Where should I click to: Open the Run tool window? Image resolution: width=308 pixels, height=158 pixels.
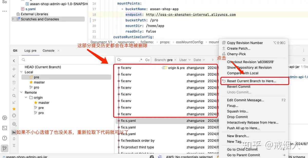click(x=4, y=118)
